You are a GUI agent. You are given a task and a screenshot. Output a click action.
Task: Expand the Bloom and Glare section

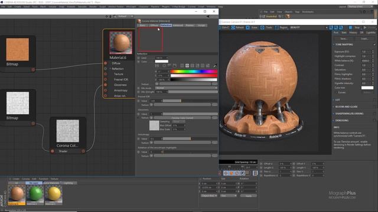coord(334,107)
